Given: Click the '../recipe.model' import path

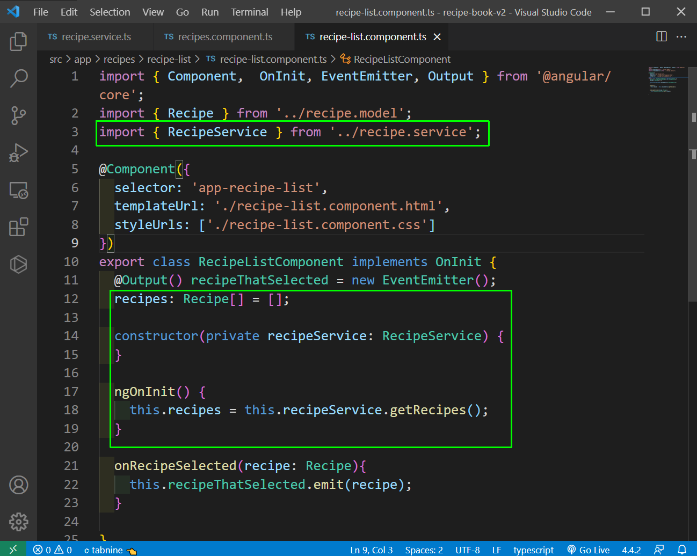Looking at the screenshot, I should 340,113.
